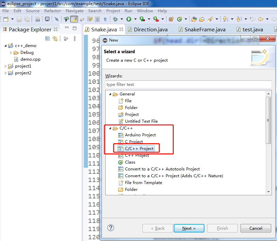The height and width of the screenshot is (241, 277).
Task: Open the wizard Help icon
Action: pyautogui.click(x=110, y=228)
